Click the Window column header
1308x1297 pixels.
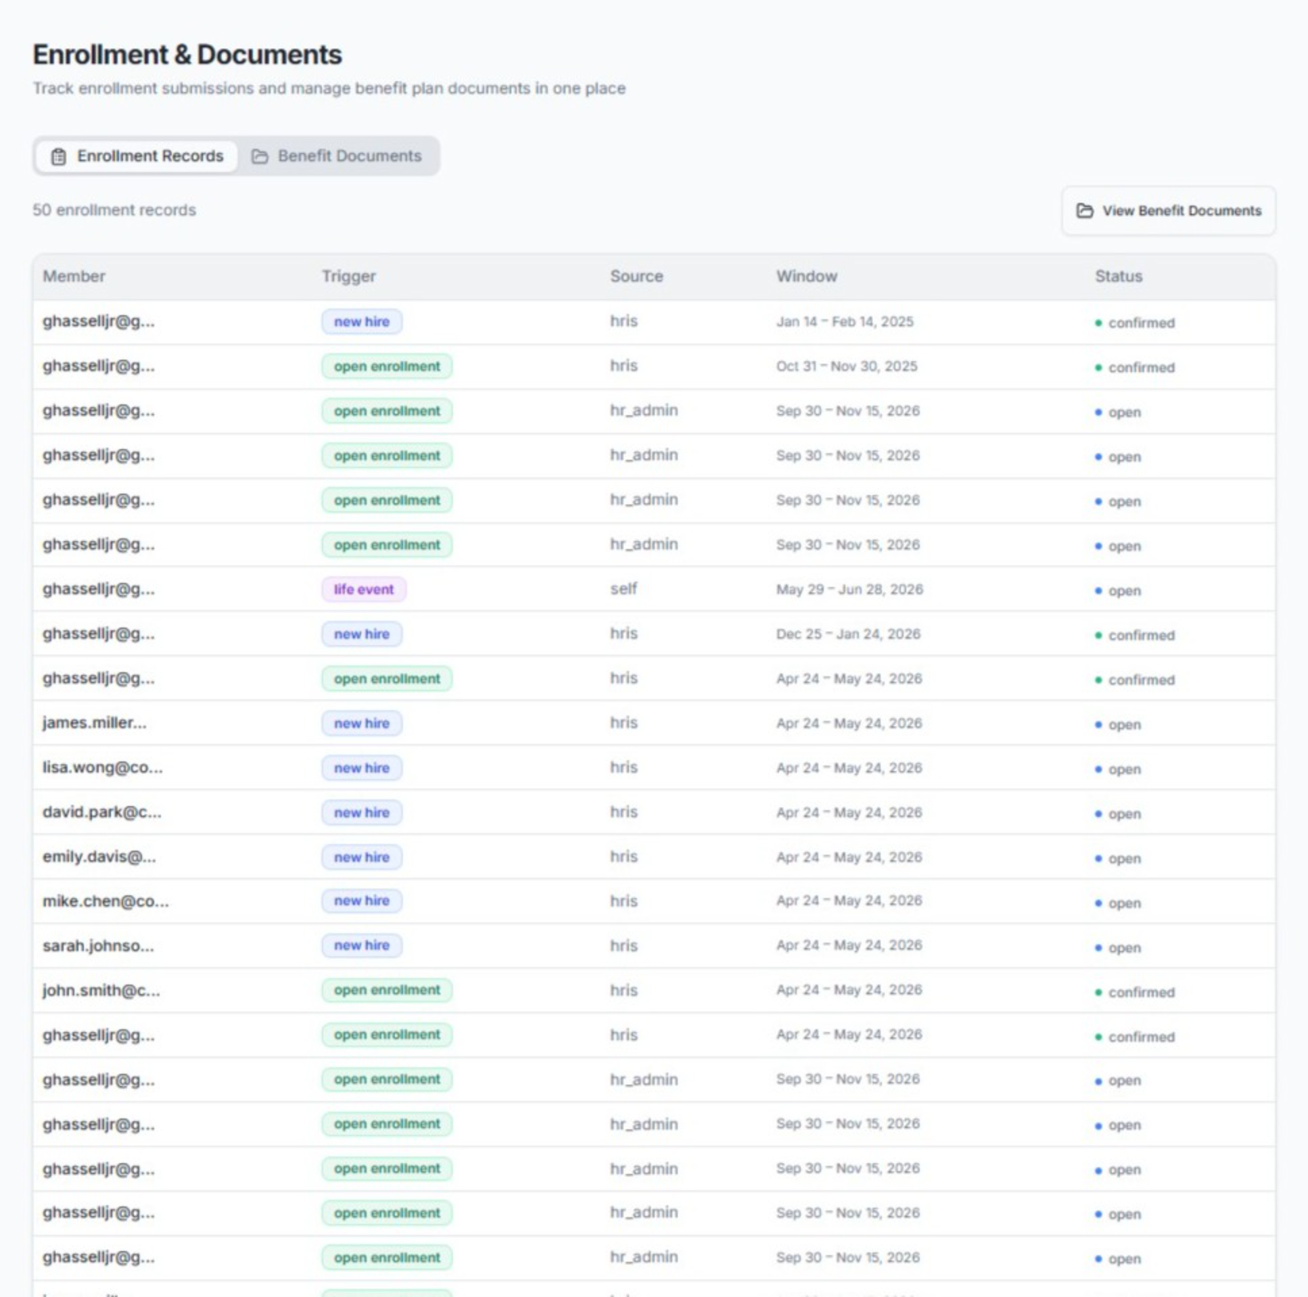click(806, 276)
